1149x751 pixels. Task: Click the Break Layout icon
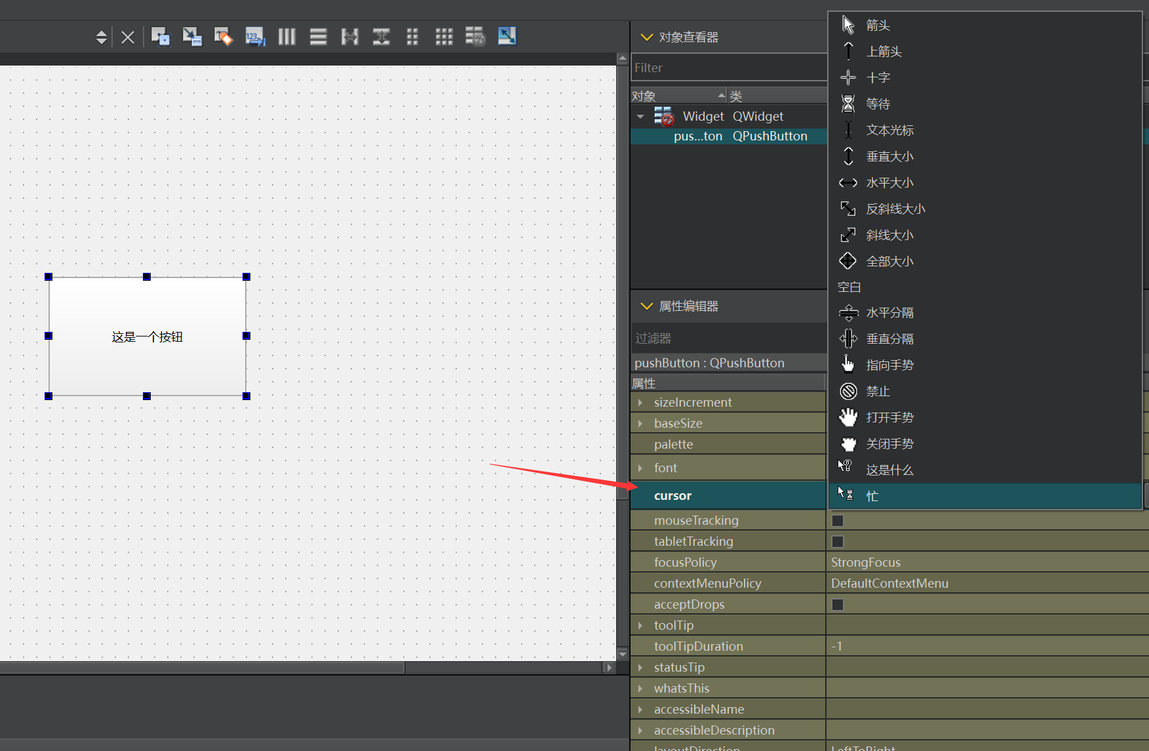[x=475, y=36]
